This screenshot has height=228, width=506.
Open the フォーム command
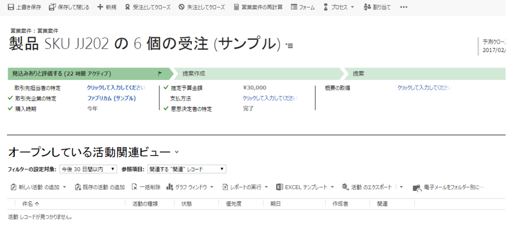click(x=303, y=7)
